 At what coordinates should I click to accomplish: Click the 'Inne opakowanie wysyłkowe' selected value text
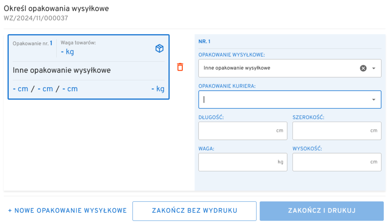(x=237, y=68)
